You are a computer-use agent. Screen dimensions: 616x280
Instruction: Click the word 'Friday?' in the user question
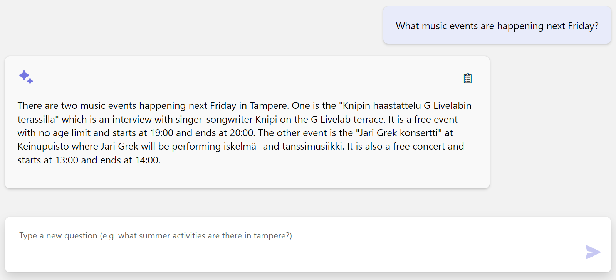click(583, 26)
